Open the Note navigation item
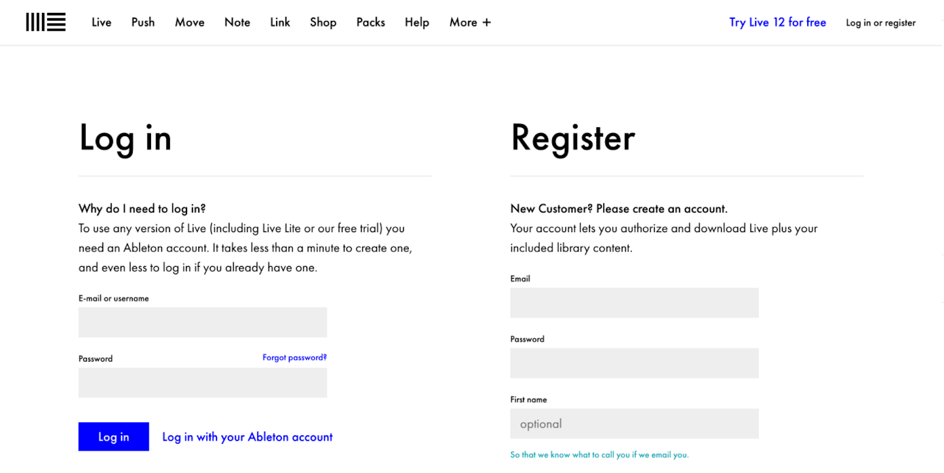The height and width of the screenshot is (473, 944). coord(237,22)
